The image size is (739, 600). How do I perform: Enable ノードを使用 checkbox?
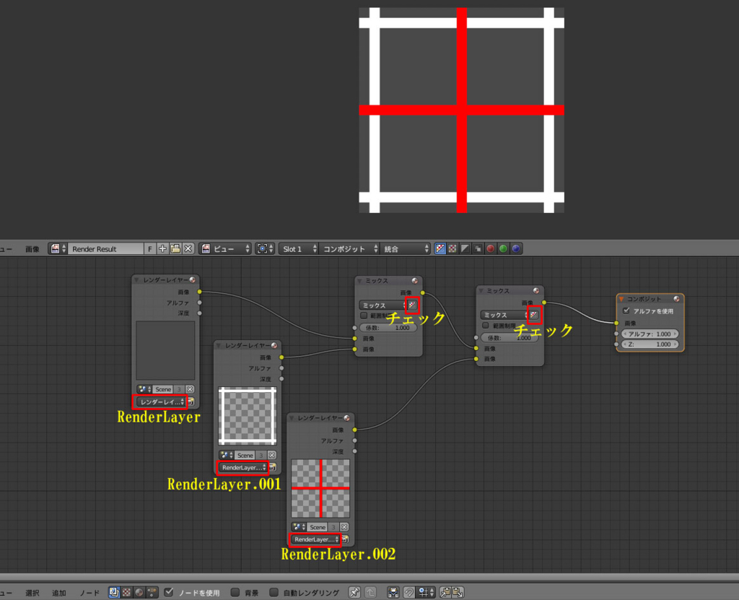point(169,593)
